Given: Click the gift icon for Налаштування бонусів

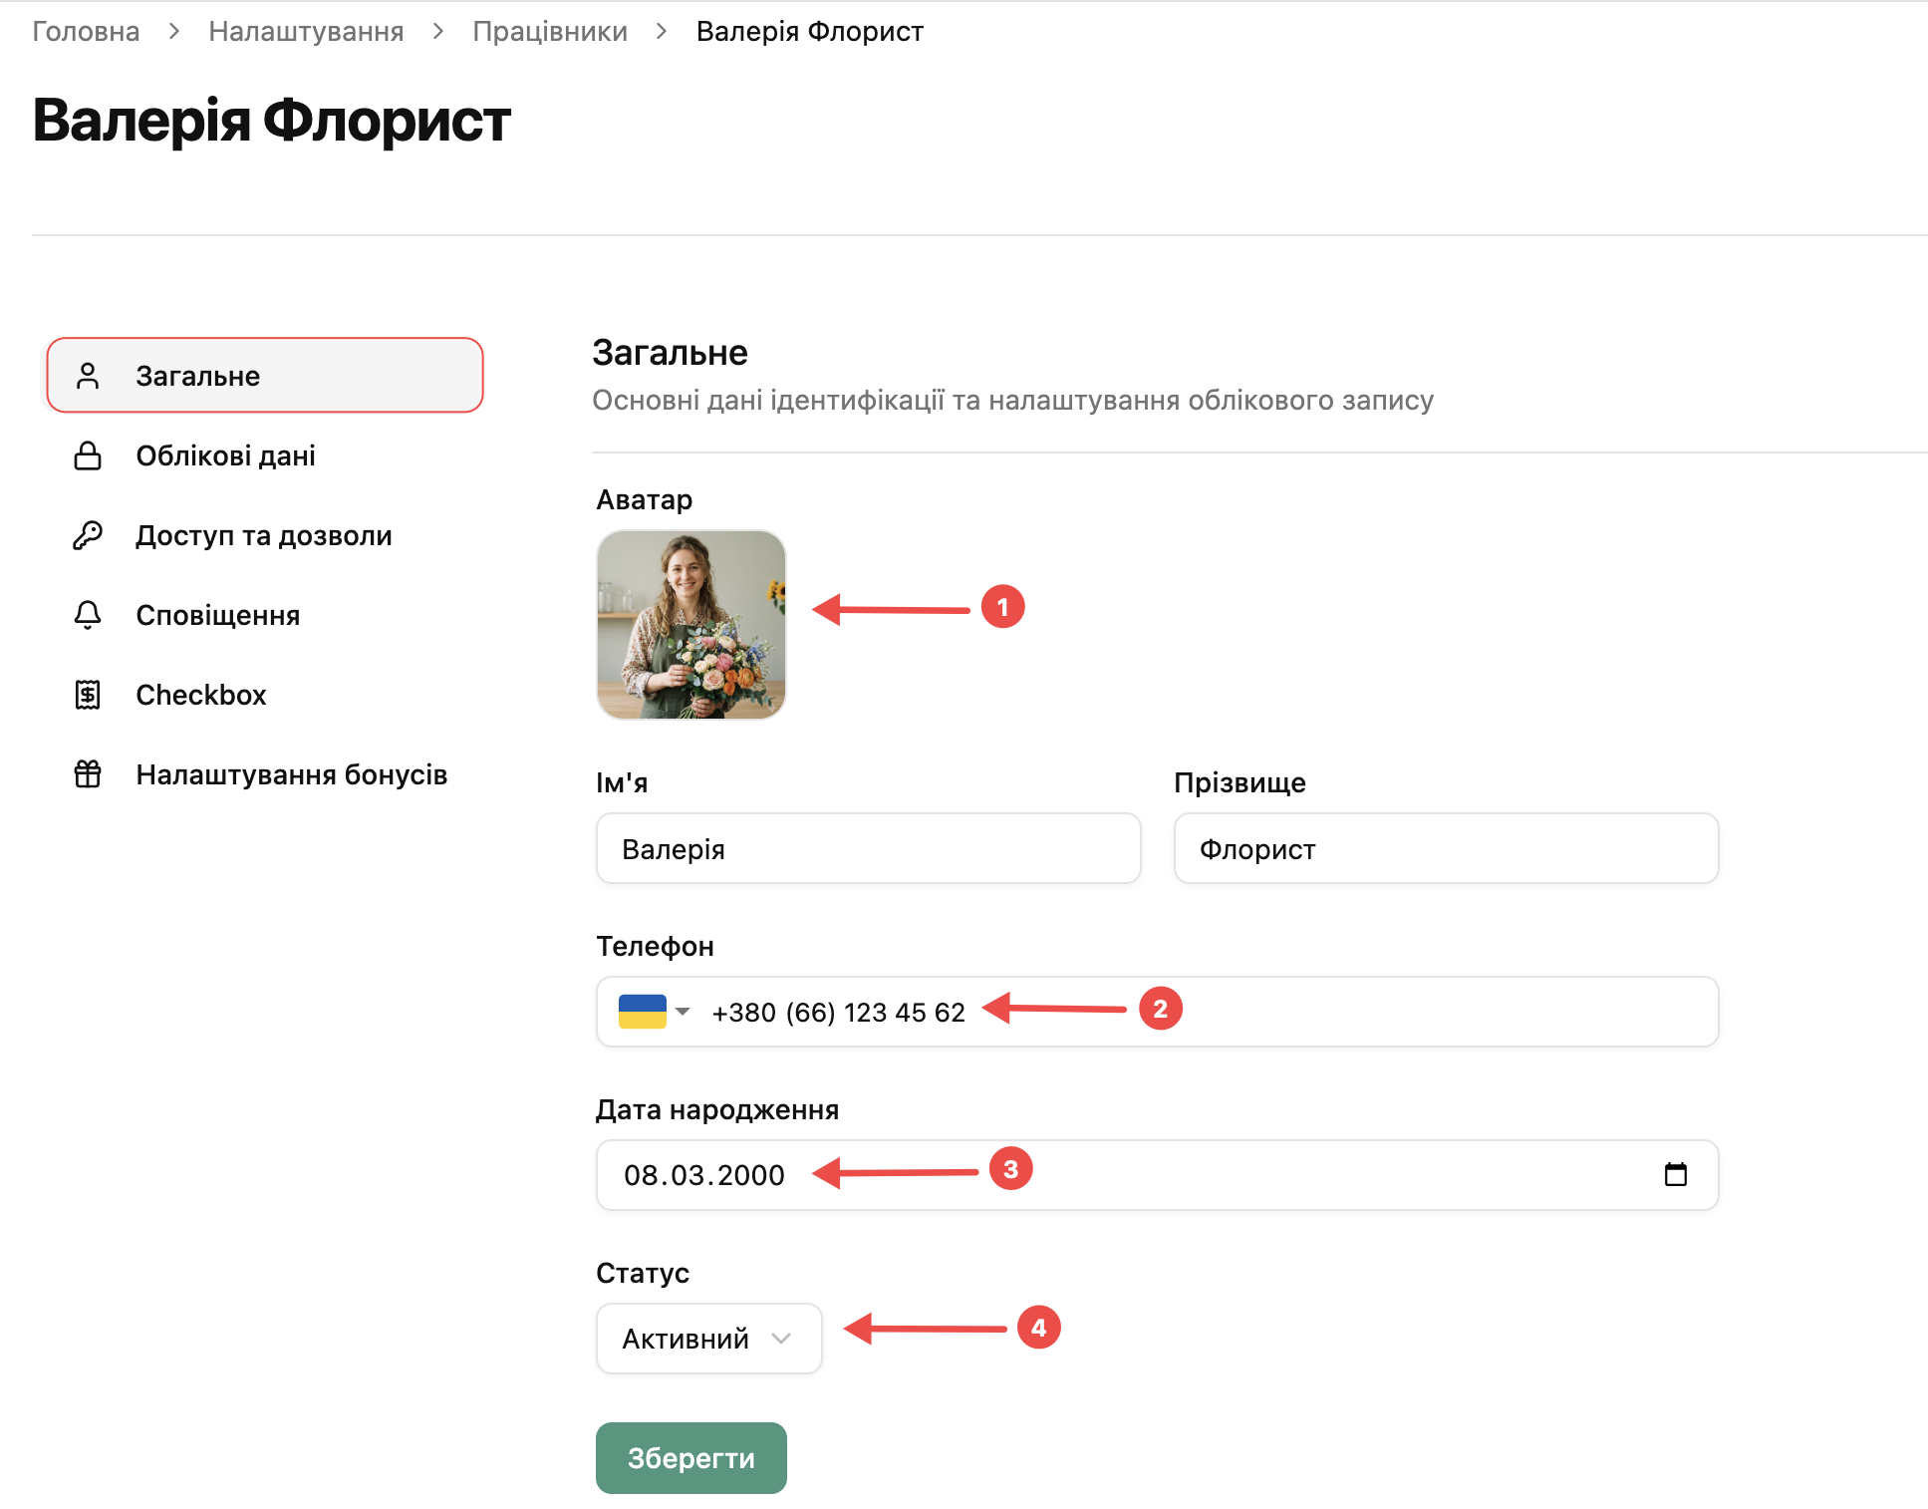Looking at the screenshot, I should point(88,774).
